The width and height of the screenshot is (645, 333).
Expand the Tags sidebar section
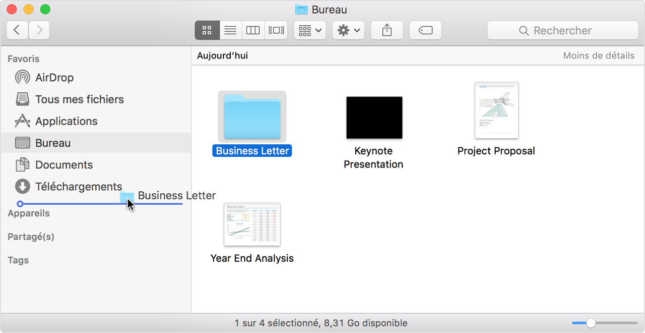pyautogui.click(x=18, y=260)
